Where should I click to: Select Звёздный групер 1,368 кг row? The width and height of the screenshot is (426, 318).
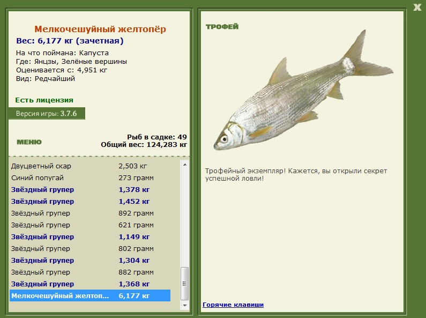90,284
